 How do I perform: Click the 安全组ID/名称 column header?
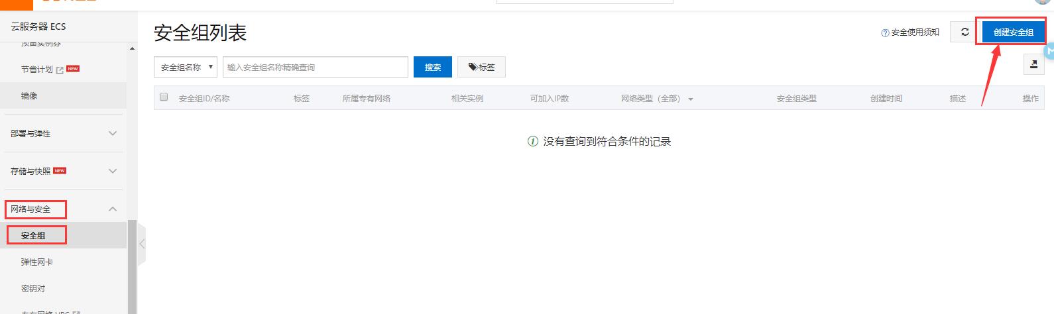[204, 99]
